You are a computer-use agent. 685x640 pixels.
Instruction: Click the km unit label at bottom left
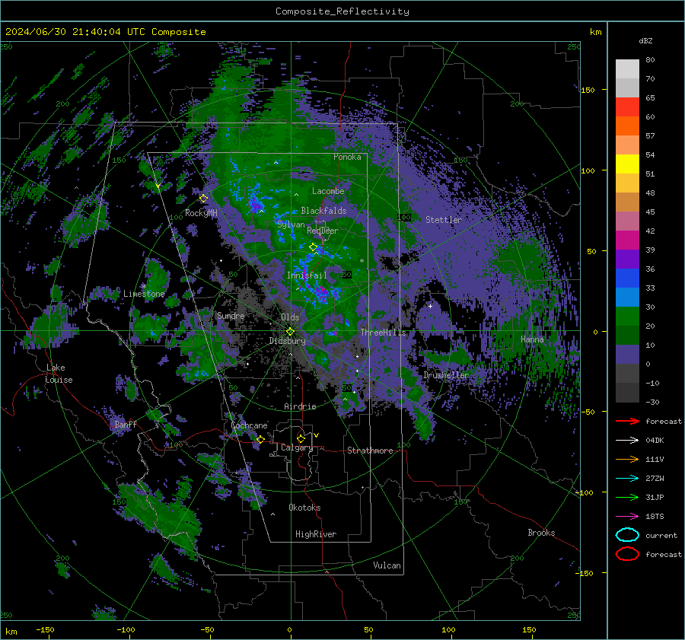[11, 632]
